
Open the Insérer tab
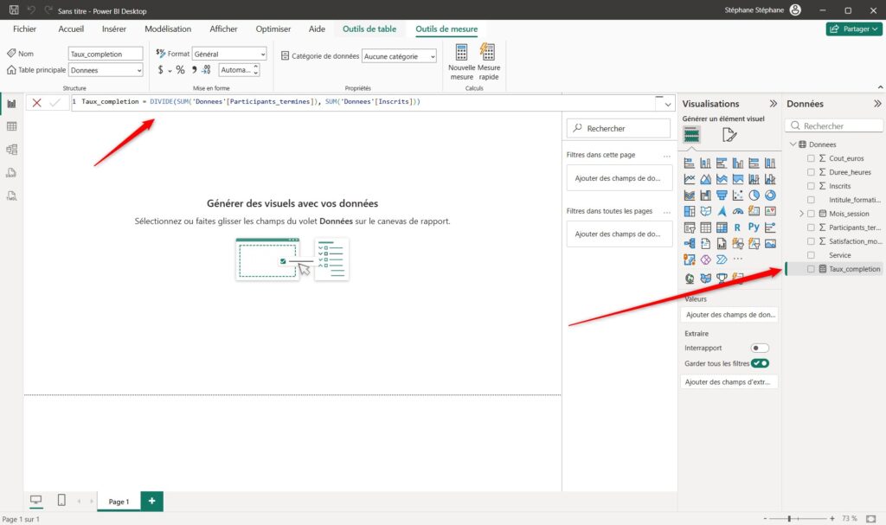coord(113,29)
